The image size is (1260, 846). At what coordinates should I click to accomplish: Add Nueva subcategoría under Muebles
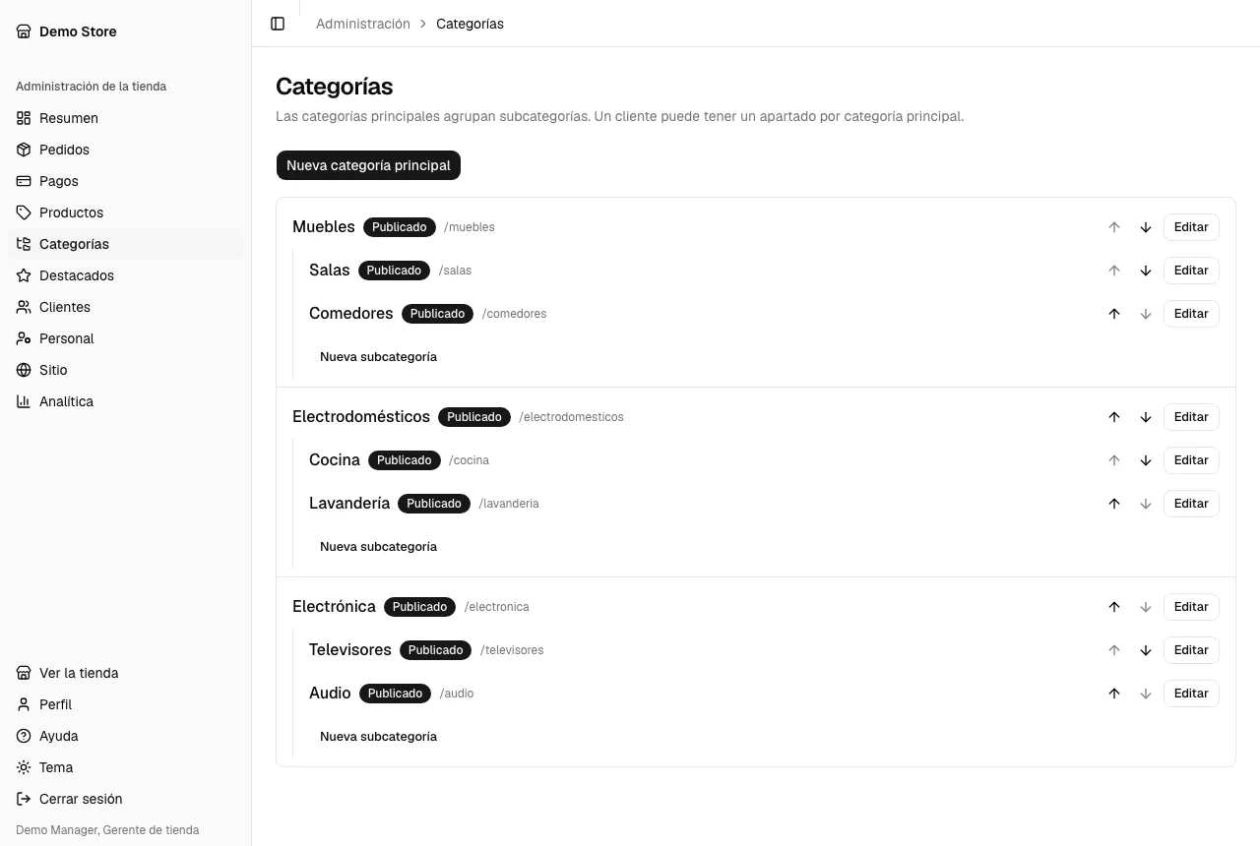[x=378, y=357]
